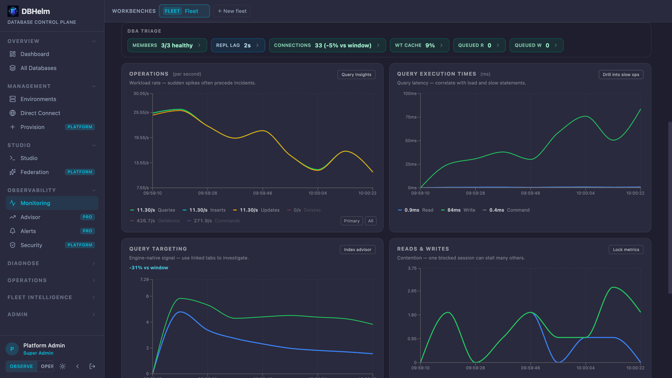672x378 pixels.
Task: Click the Provision plus icon
Action: [x=13, y=127]
